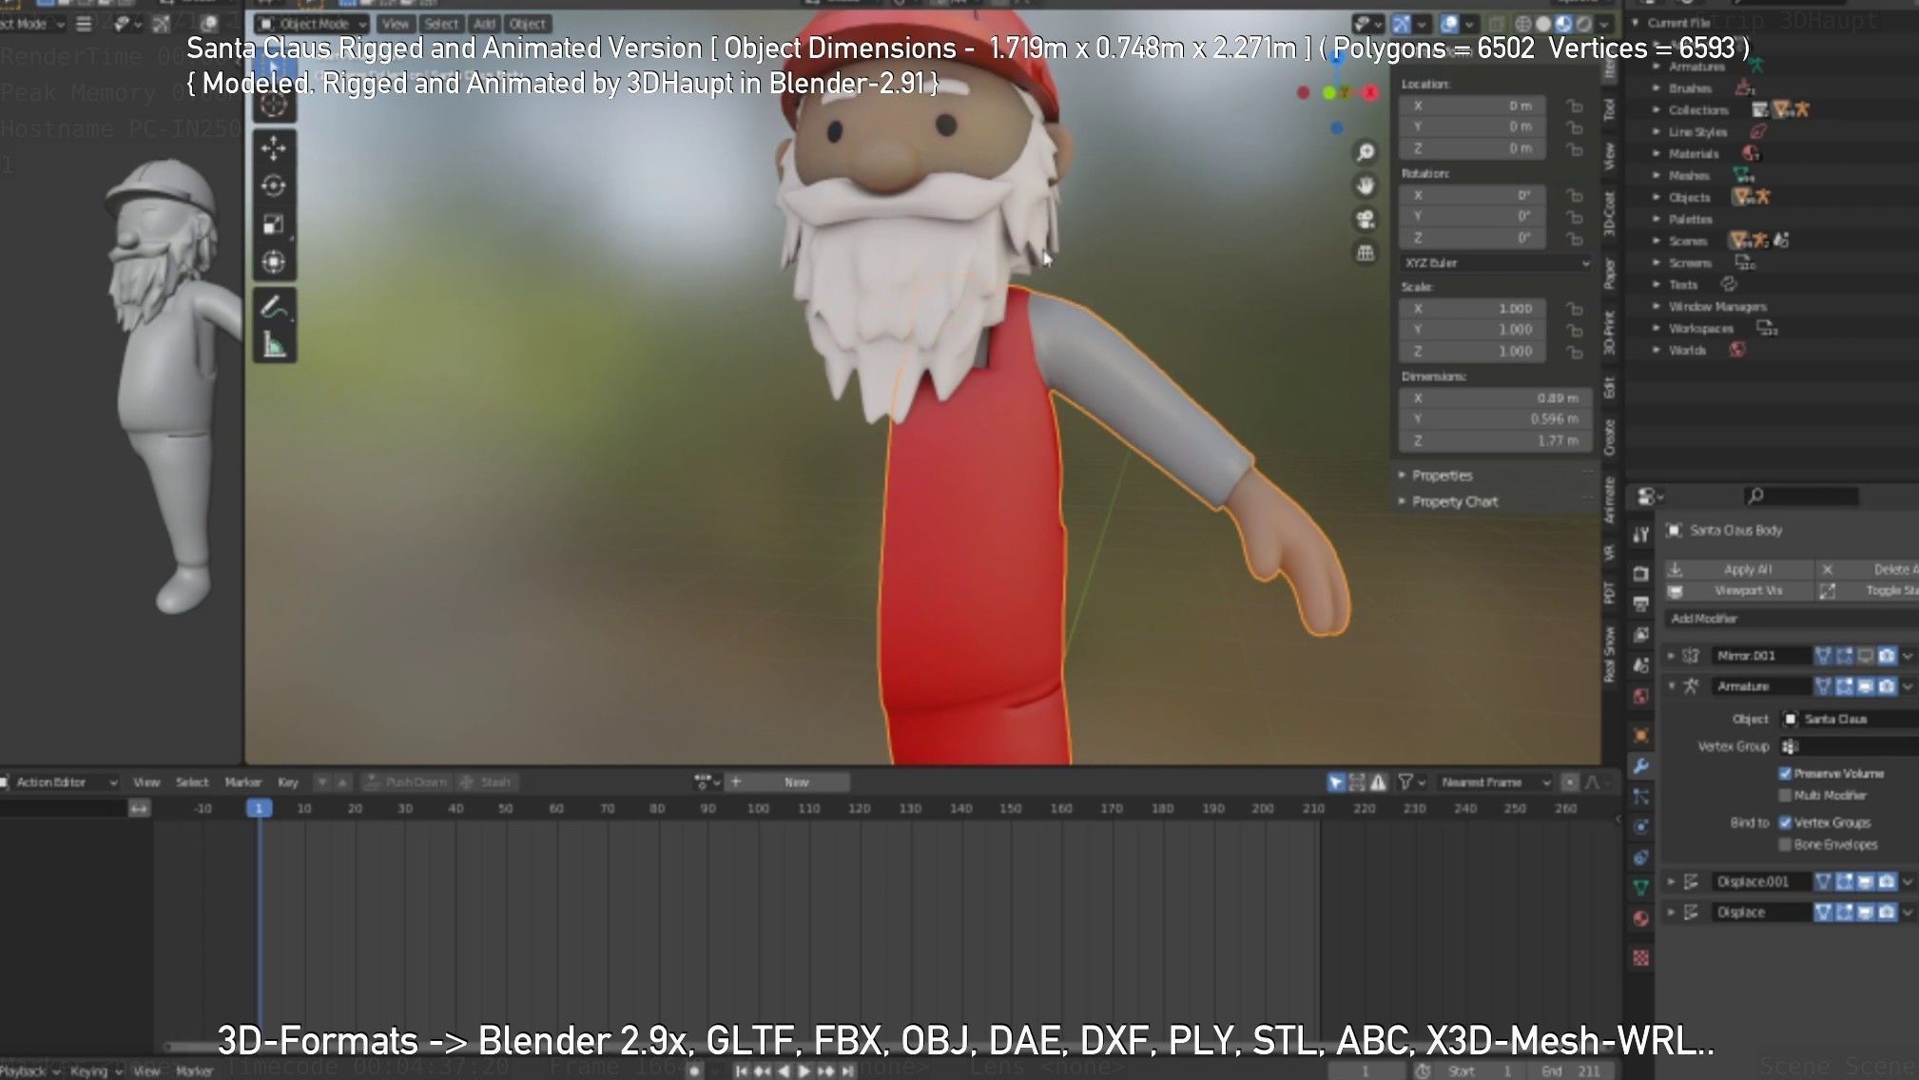This screenshot has height=1080, width=1919.
Task: Open View menu in 3D viewport header
Action: tap(396, 24)
